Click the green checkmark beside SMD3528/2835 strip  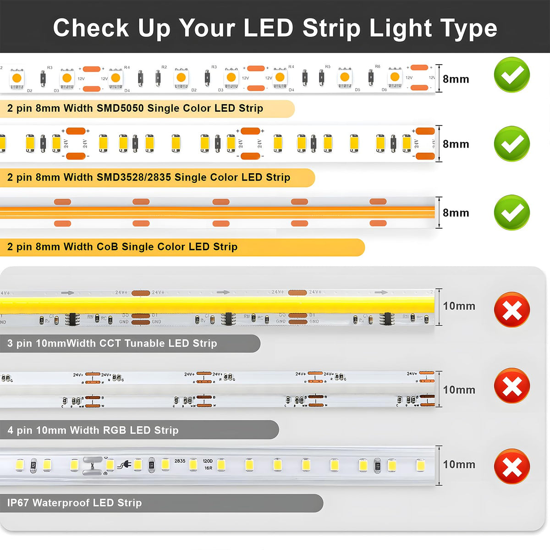512,143
